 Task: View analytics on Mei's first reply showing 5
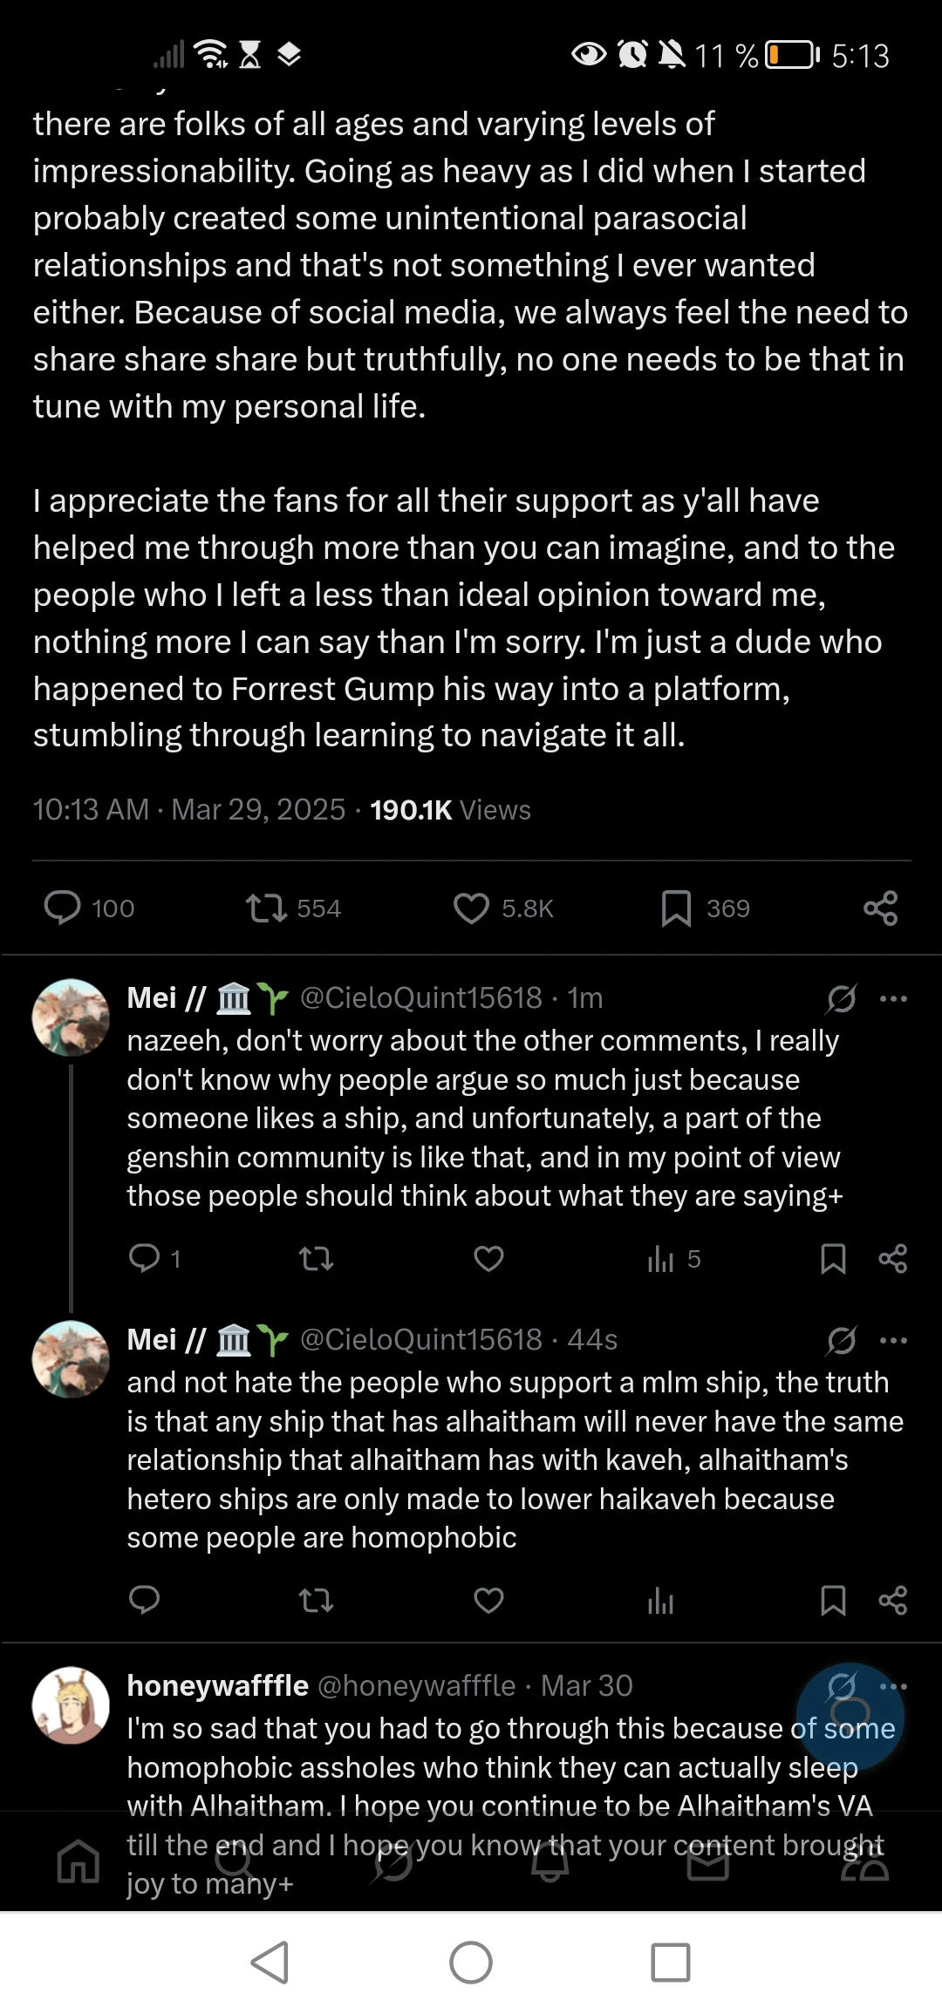pyautogui.click(x=661, y=1258)
